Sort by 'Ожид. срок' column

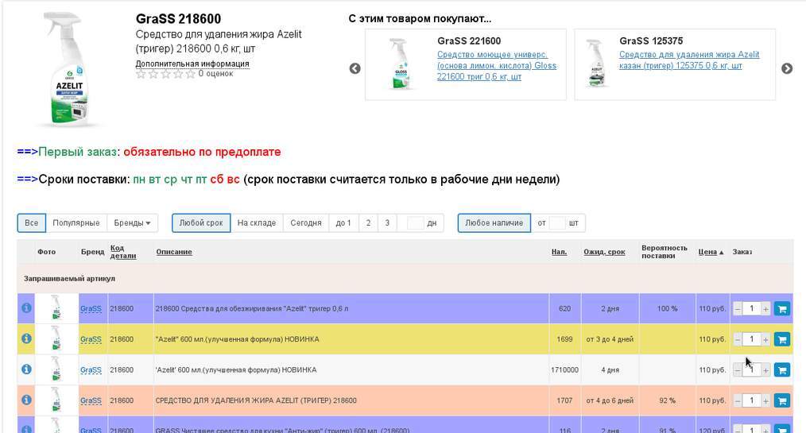point(604,252)
